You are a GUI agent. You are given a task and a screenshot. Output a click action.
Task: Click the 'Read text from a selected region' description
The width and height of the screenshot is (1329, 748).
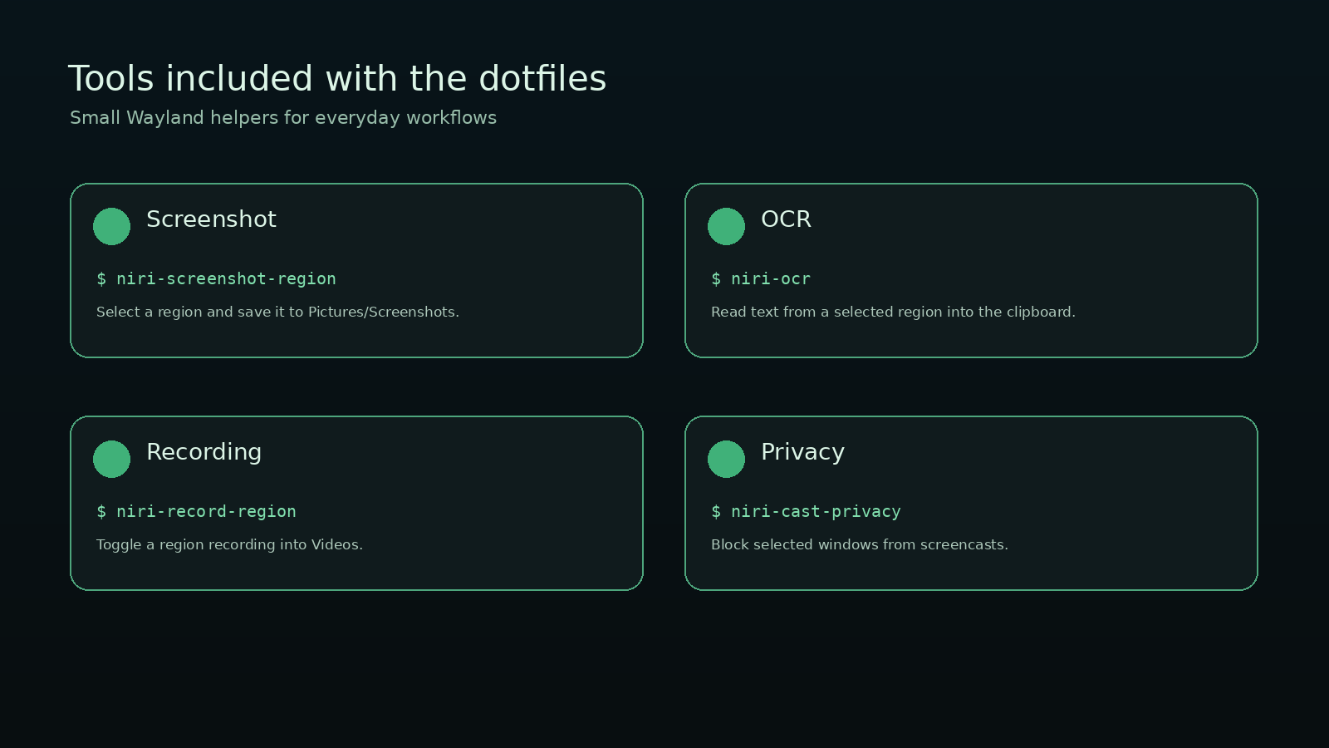[x=893, y=312]
